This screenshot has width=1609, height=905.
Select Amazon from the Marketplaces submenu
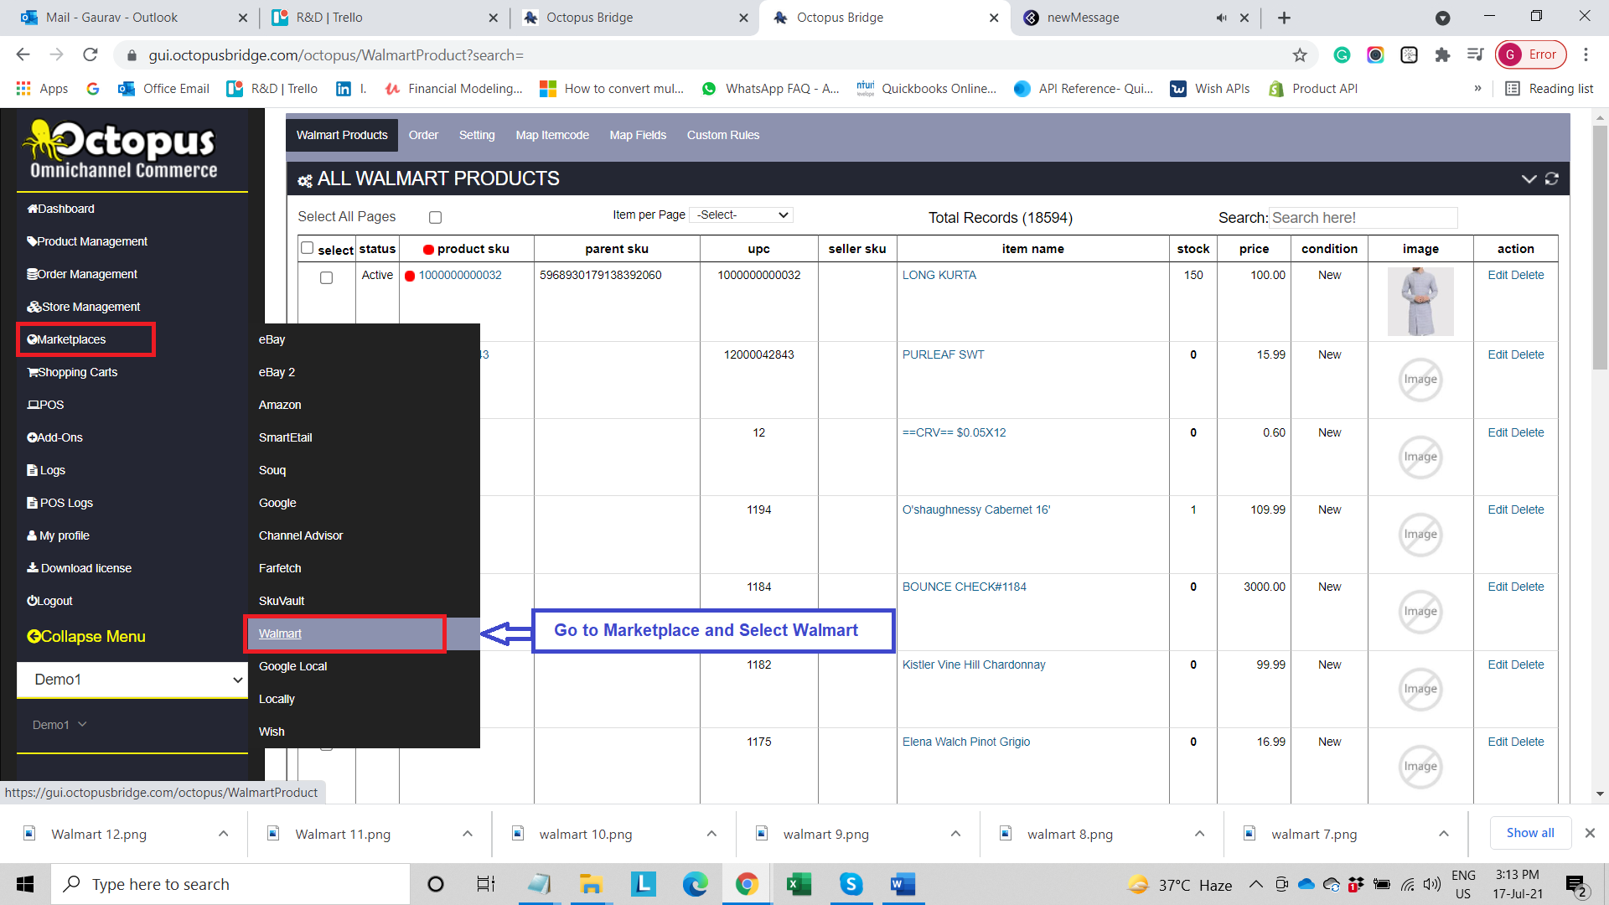(280, 405)
